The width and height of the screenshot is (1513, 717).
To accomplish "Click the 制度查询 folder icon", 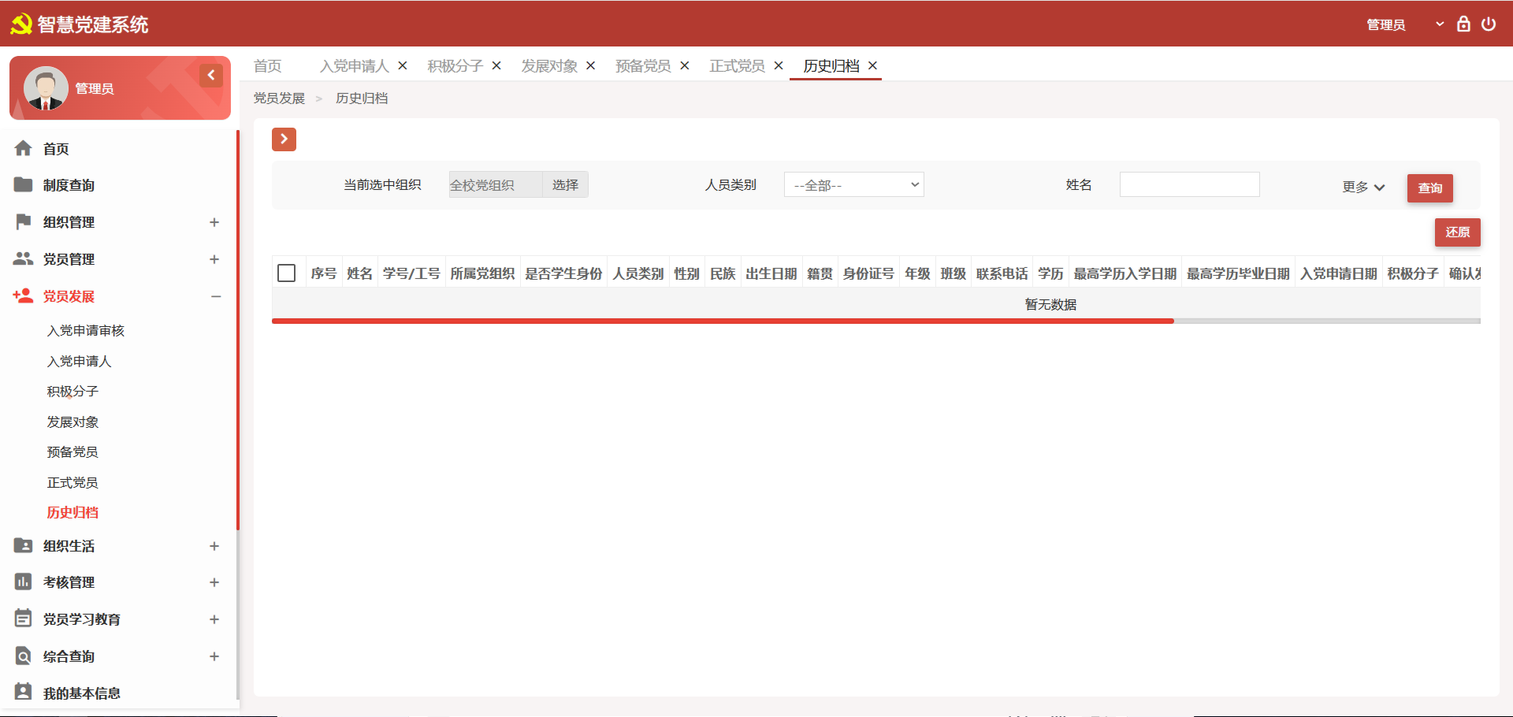I will click(x=24, y=184).
